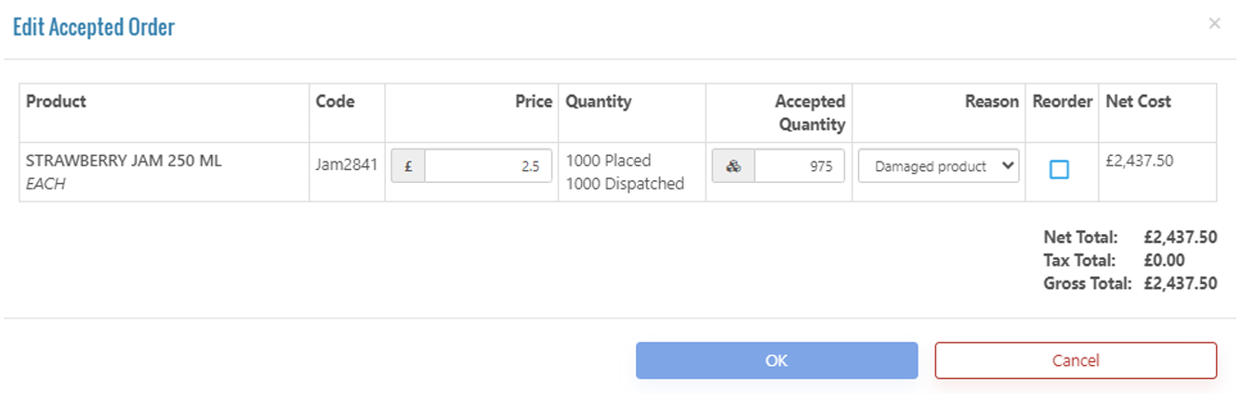
Task: Click the Net Cost column header
Action: [x=1138, y=101]
